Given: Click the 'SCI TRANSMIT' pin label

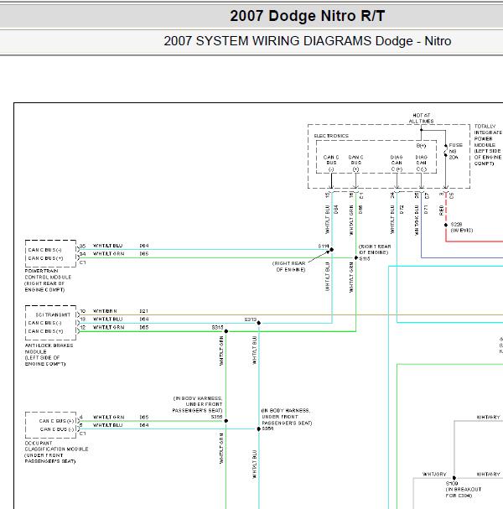Looking at the screenshot, I should pos(53,315).
